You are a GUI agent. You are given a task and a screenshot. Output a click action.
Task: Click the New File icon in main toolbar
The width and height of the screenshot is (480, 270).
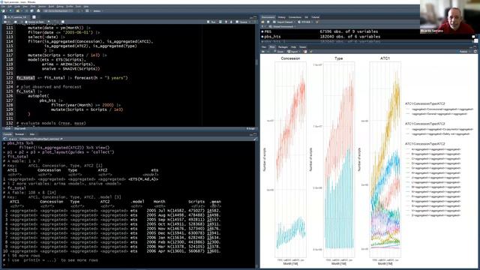[x=3, y=10]
